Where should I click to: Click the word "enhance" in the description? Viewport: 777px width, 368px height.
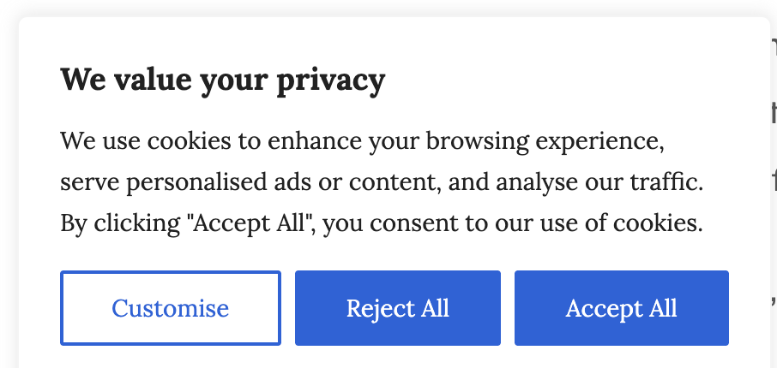311,139
